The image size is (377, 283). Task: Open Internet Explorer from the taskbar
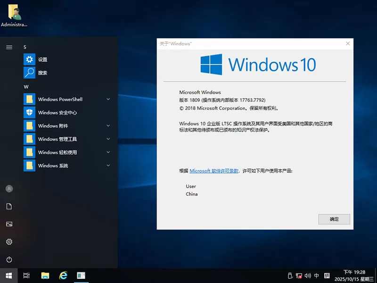pos(63,275)
